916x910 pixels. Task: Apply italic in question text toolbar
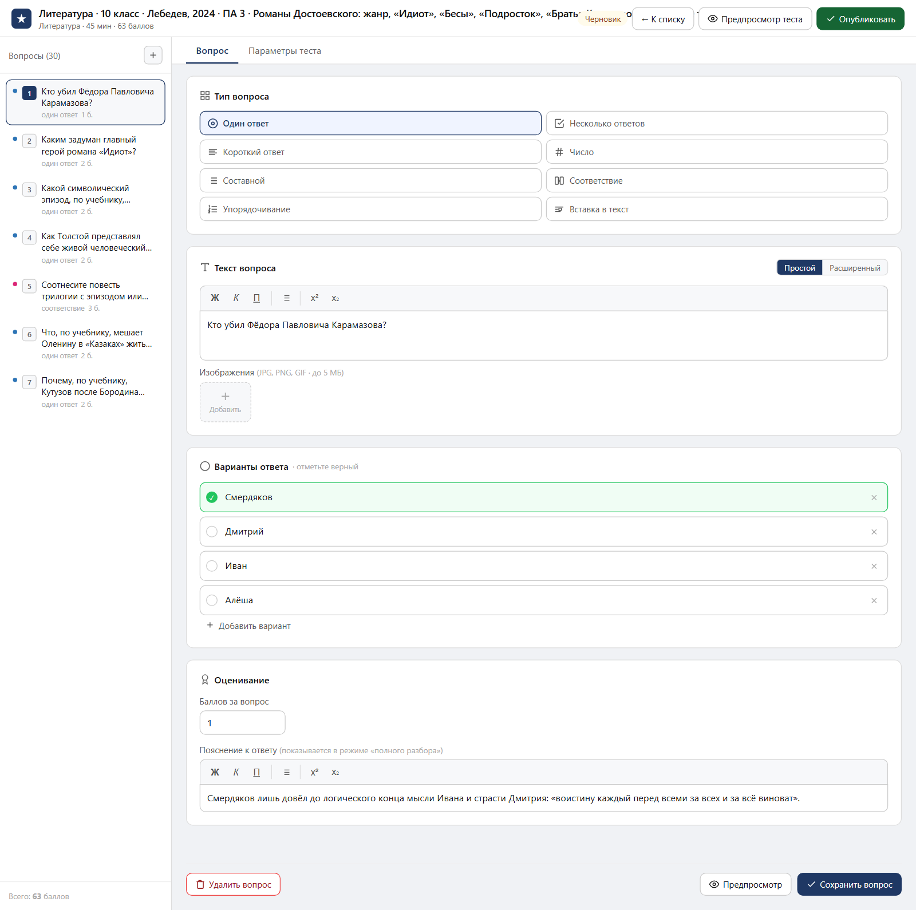click(x=236, y=298)
